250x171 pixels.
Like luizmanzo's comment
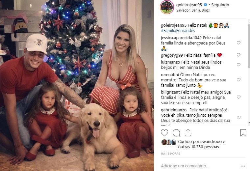click(238, 65)
